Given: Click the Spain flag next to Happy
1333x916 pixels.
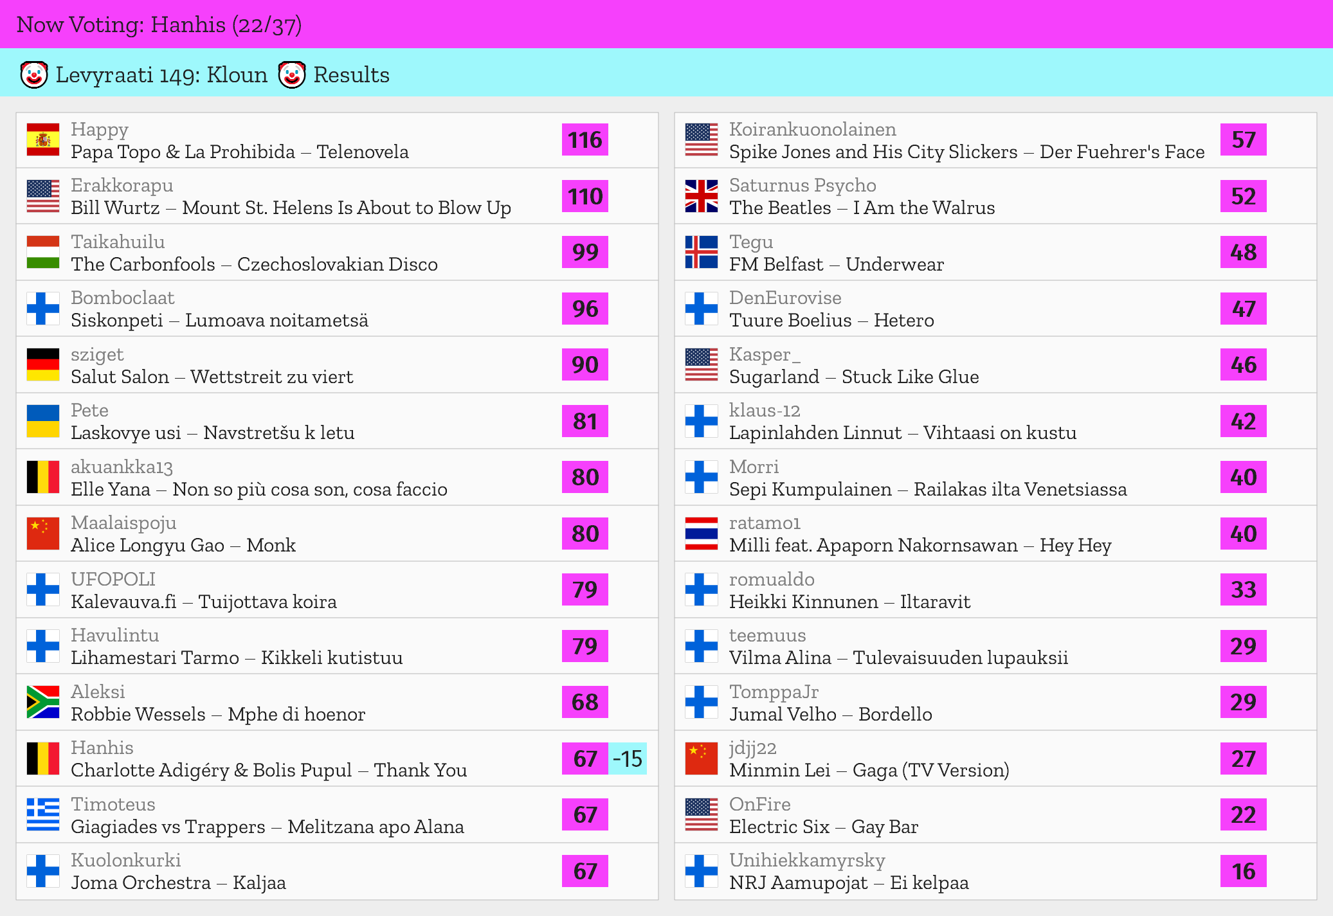Looking at the screenshot, I should 43,140.
